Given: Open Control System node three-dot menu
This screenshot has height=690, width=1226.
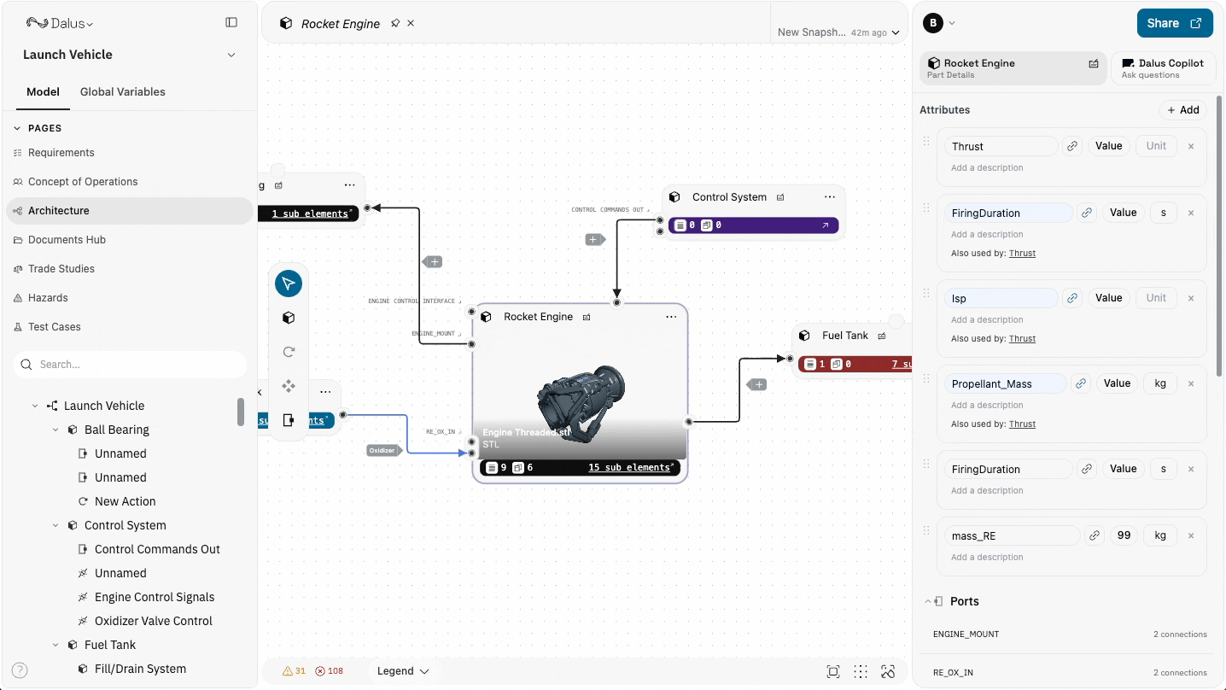Looking at the screenshot, I should pos(829,197).
